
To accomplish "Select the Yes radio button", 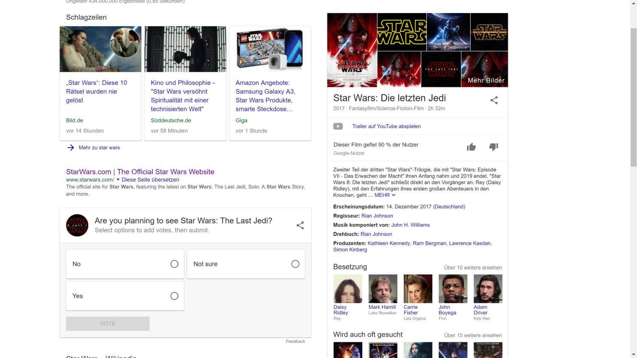I will 174,296.
